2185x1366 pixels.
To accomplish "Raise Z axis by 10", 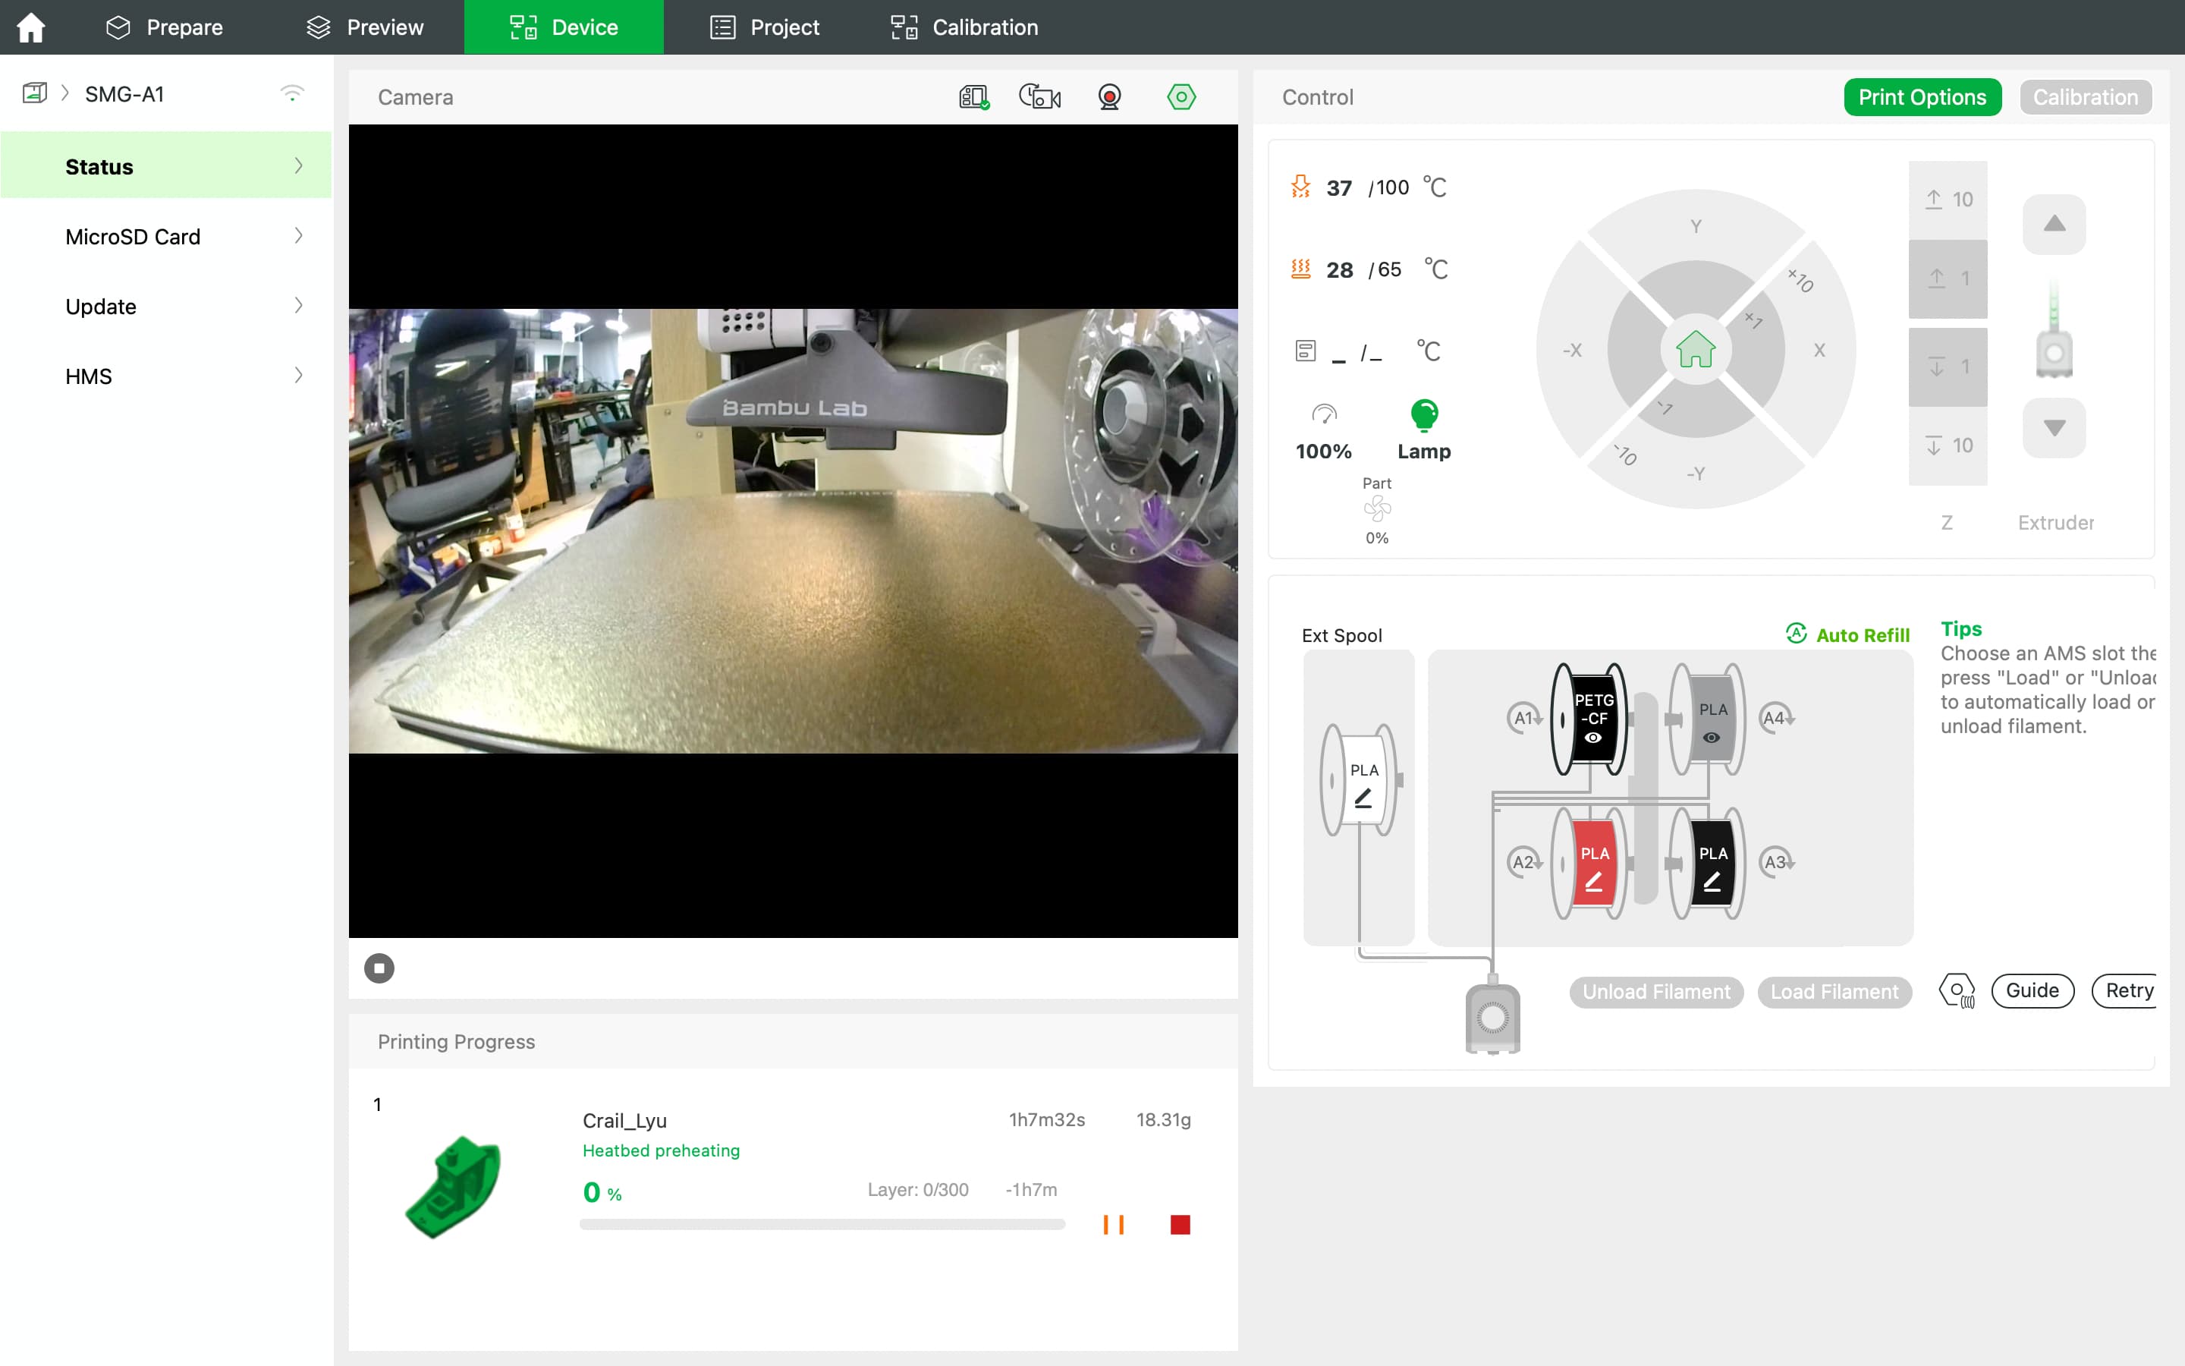I will [1948, 200].
